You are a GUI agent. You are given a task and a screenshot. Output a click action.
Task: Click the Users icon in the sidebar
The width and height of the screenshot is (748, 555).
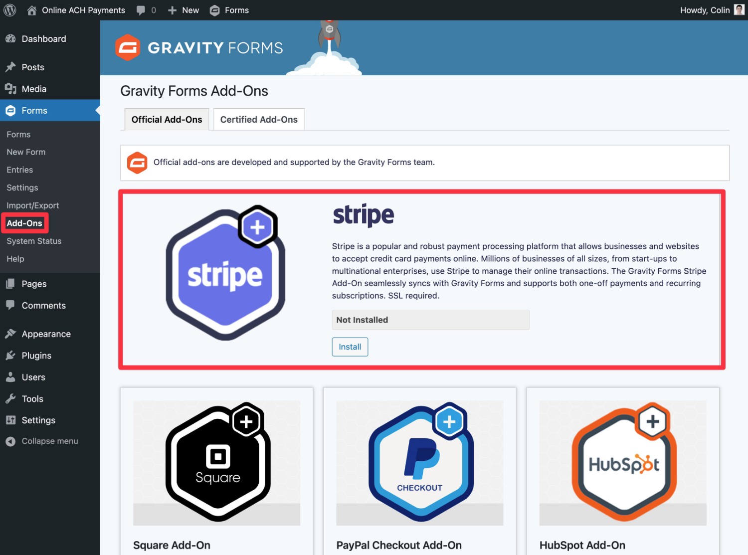(10, 377)
